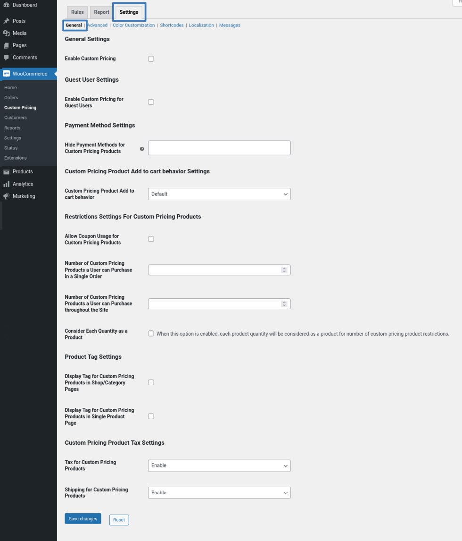Click the Comments bubble icon

tap(6, 58)
